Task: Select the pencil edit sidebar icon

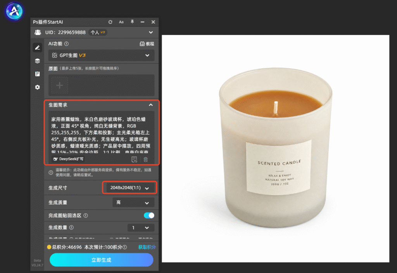Action: [x=38, y=48]
